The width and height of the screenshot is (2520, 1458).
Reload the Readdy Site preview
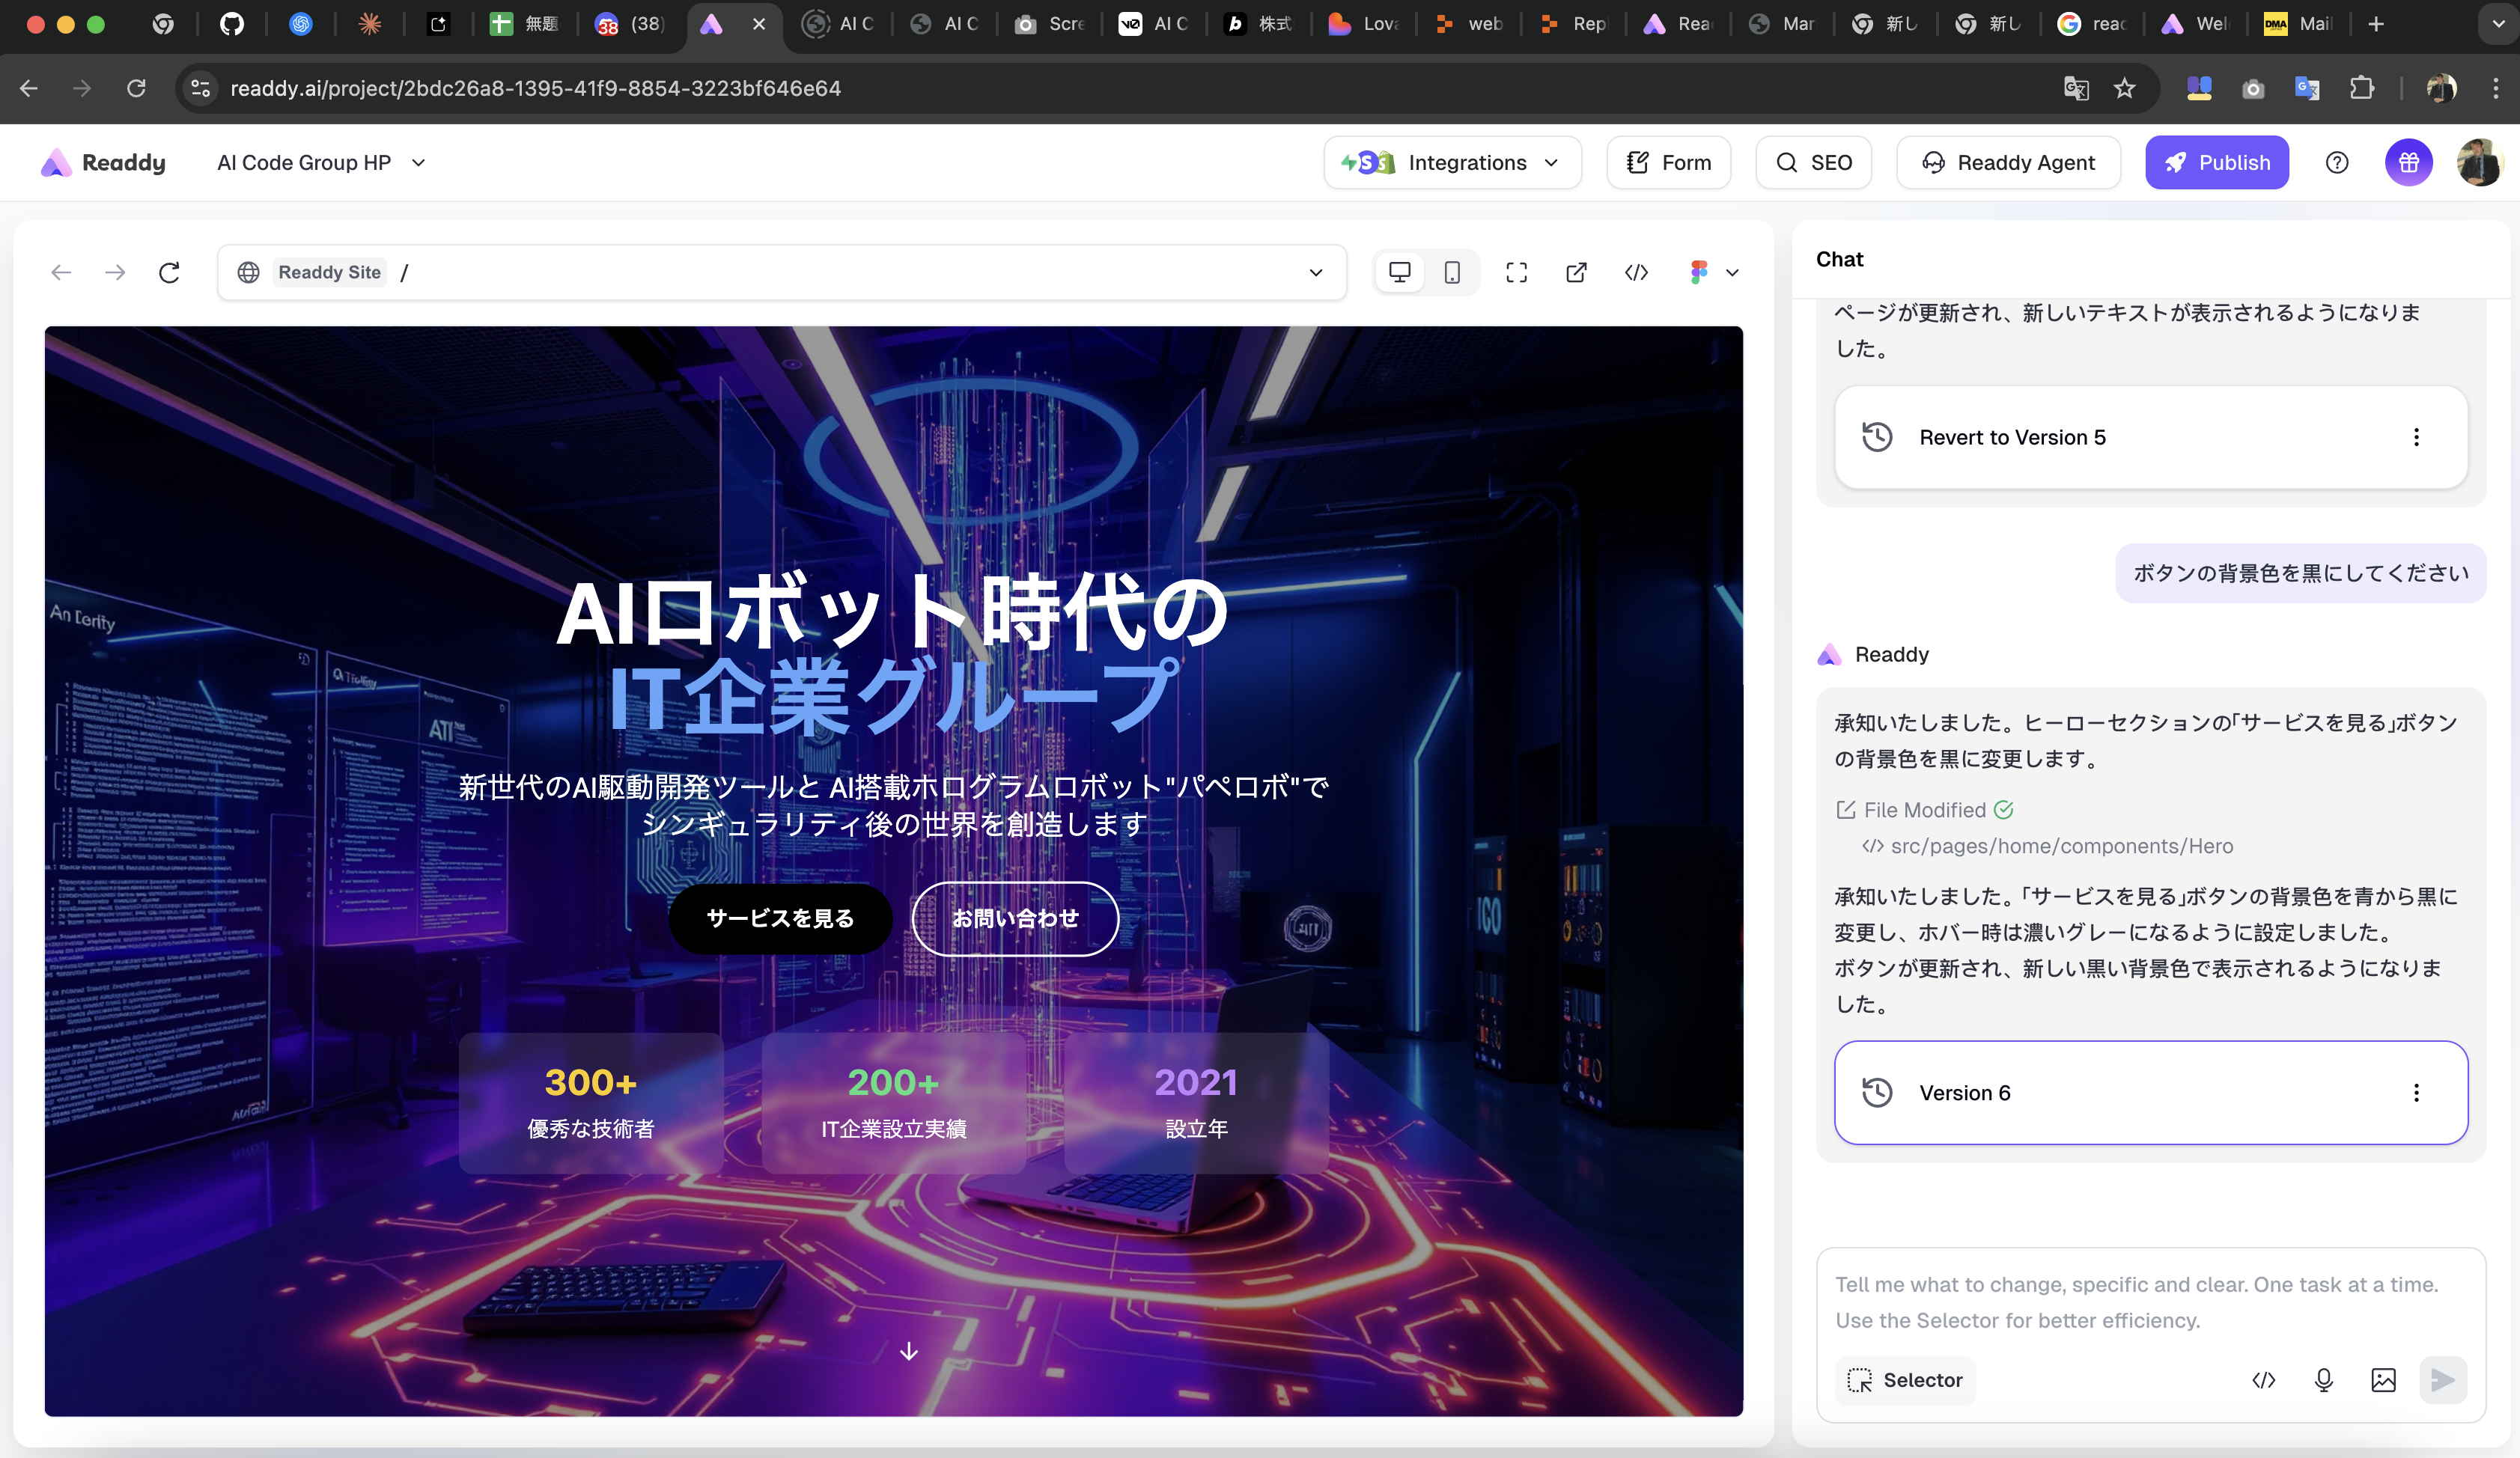pyautogui.click(x=169, y=272)
